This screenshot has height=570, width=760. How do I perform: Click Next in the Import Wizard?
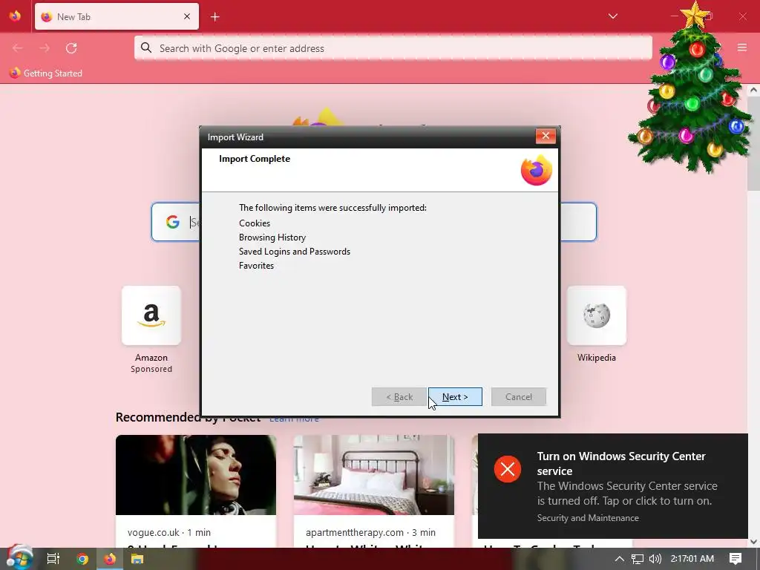(x=455, y=396)
